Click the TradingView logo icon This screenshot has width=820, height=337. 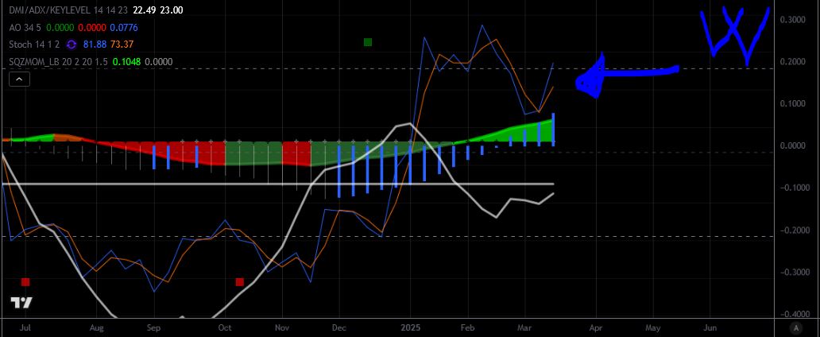[21, 303]
